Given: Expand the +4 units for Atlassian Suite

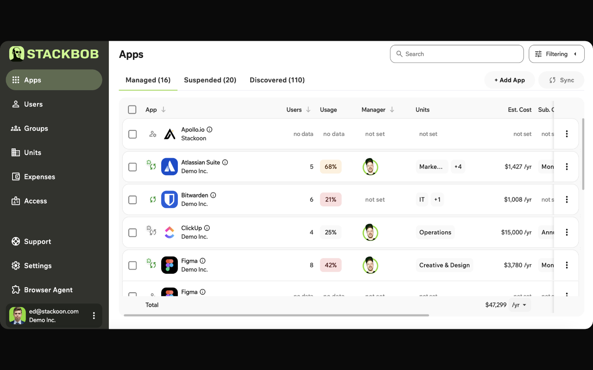Looking at the screenshot, I should (x=458, y=167).
